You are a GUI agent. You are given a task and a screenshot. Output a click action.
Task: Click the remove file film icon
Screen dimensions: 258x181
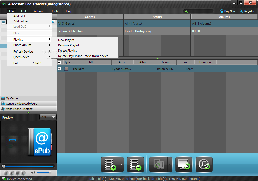point(136,165)
